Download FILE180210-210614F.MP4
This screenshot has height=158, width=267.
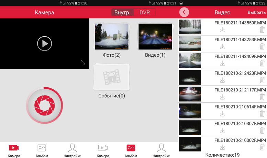(x=222, y=114)
